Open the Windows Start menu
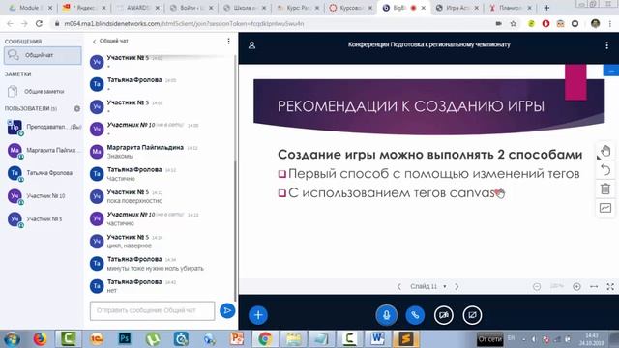The width and height of the screenshot is (619, 348). pyautogui.click(x=12, y=339)
